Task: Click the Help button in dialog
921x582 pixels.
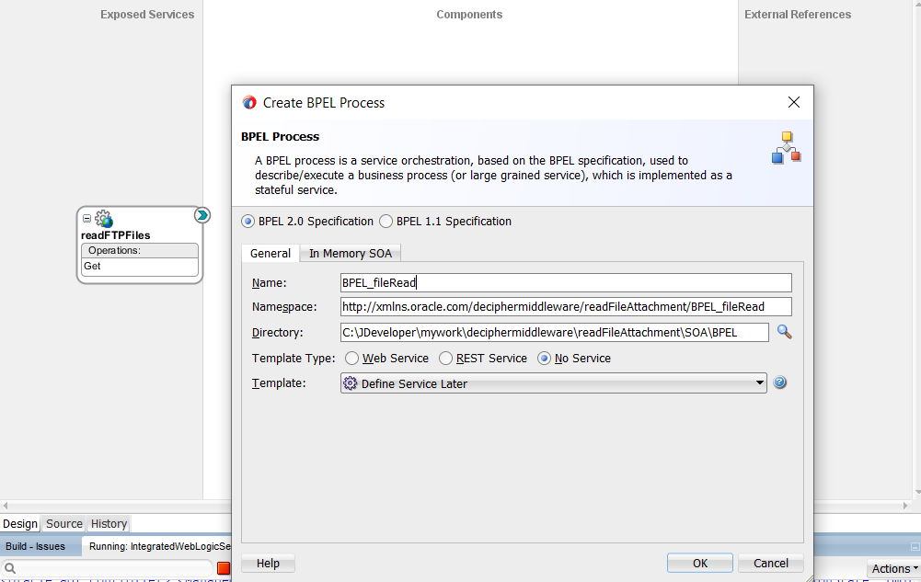Action: click(268, 563)
